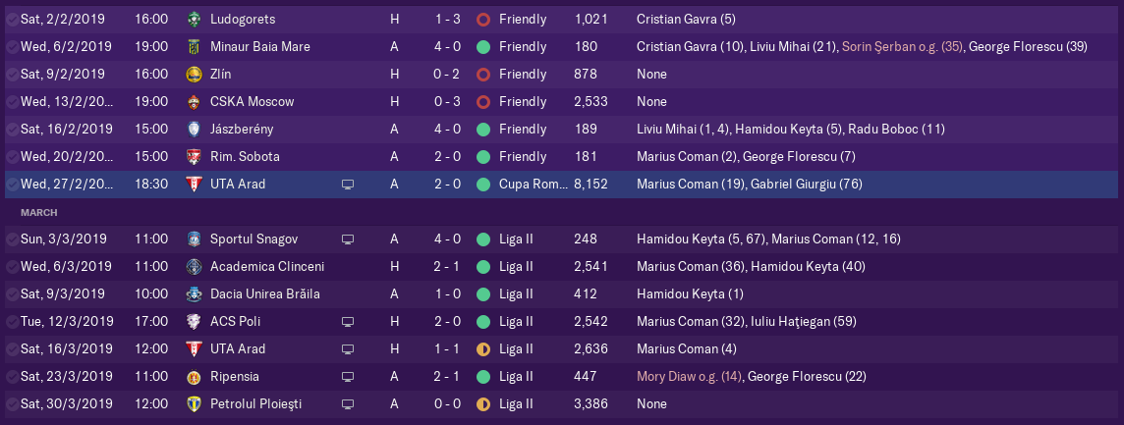Viewport: 1124px width, 425px height.
Task: Click the green win indicator for Minaur Baia Mare
Action: [483, 46]
